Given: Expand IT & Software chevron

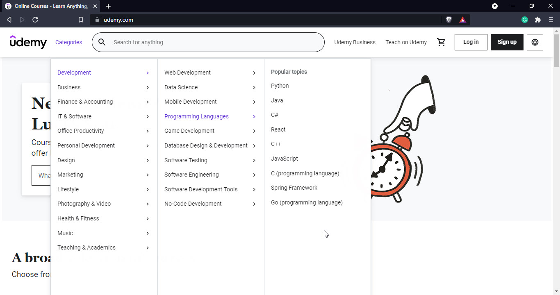Looking at the screenshot, I should point(148,116).
